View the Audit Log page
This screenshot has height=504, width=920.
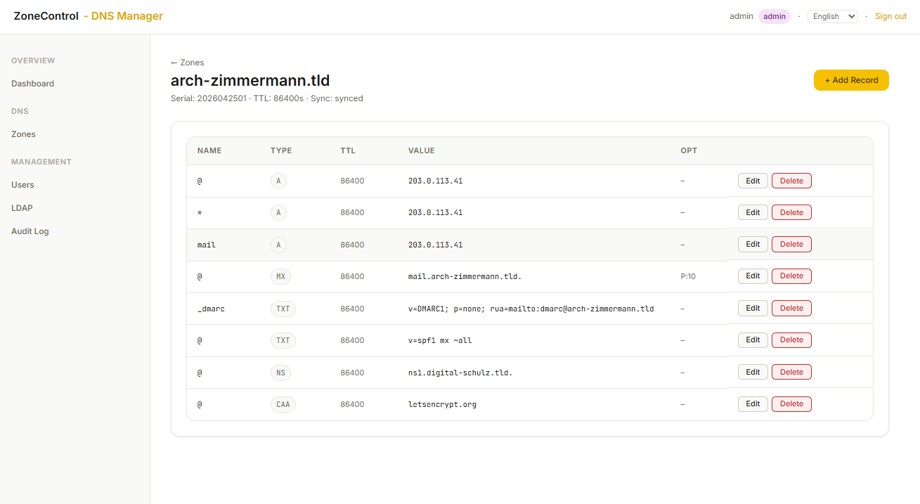pyautogui.click(x=30, y=231)
